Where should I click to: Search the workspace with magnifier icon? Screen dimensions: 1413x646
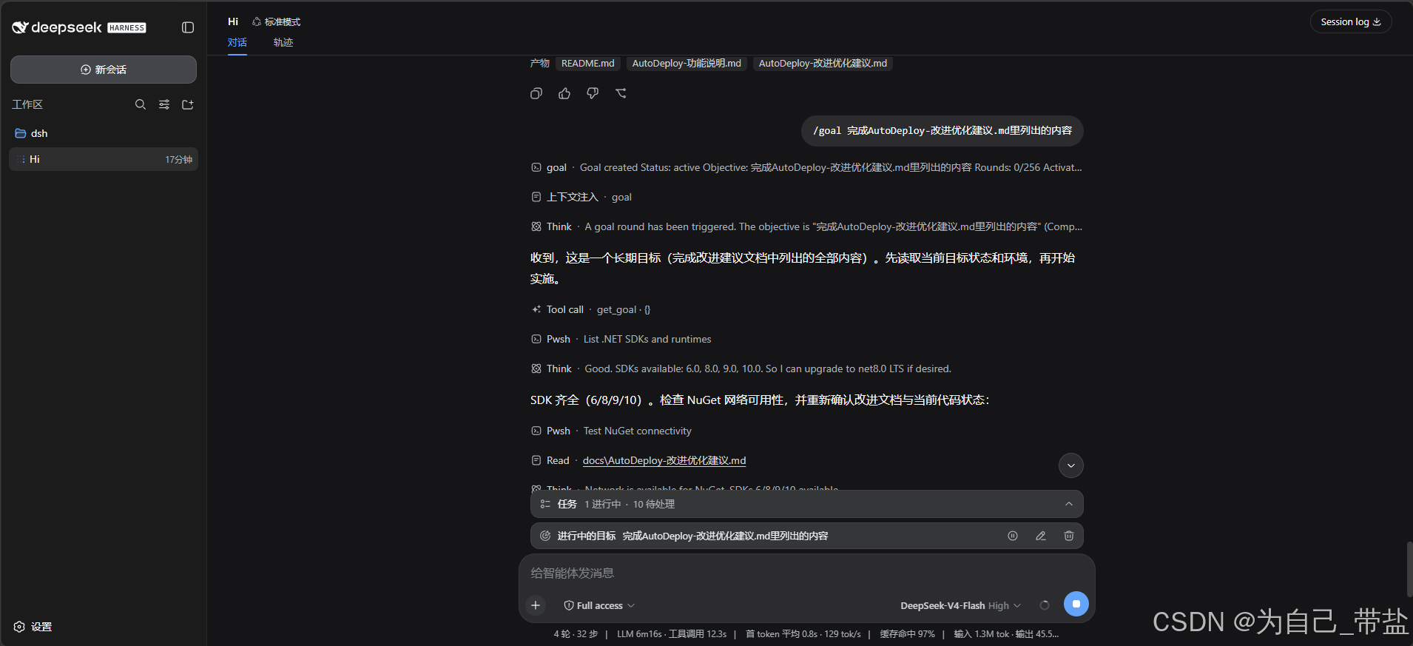pyautogui.click(x=141, y=104)
